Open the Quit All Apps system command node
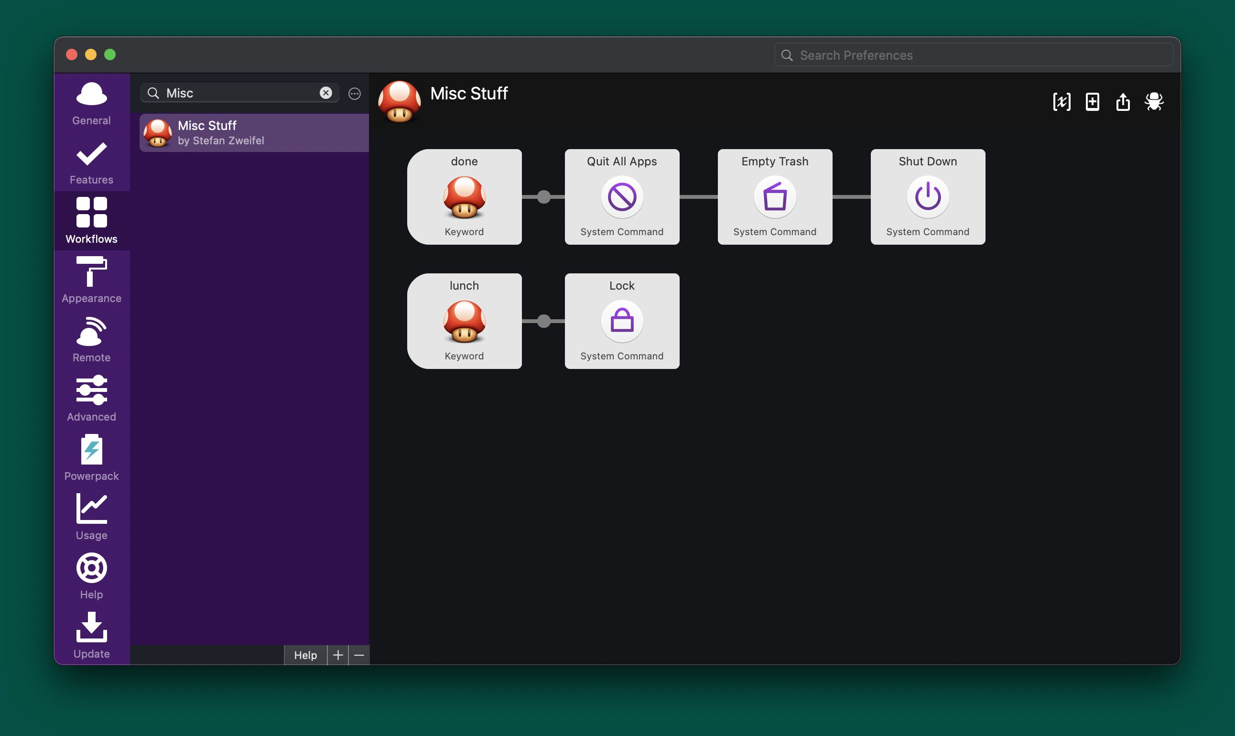The height and width of the screenshot is (736, 1235). [x=621, y=197]
